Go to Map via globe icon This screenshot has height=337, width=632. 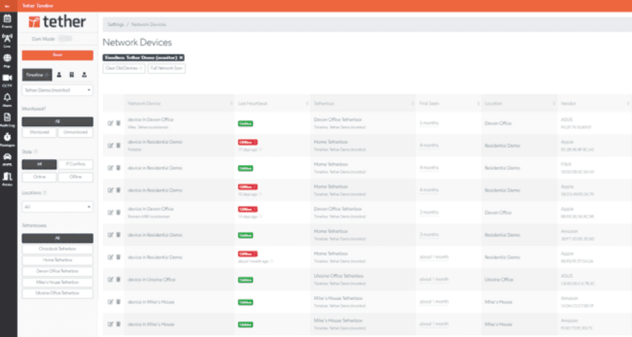[x=7, y=60]
